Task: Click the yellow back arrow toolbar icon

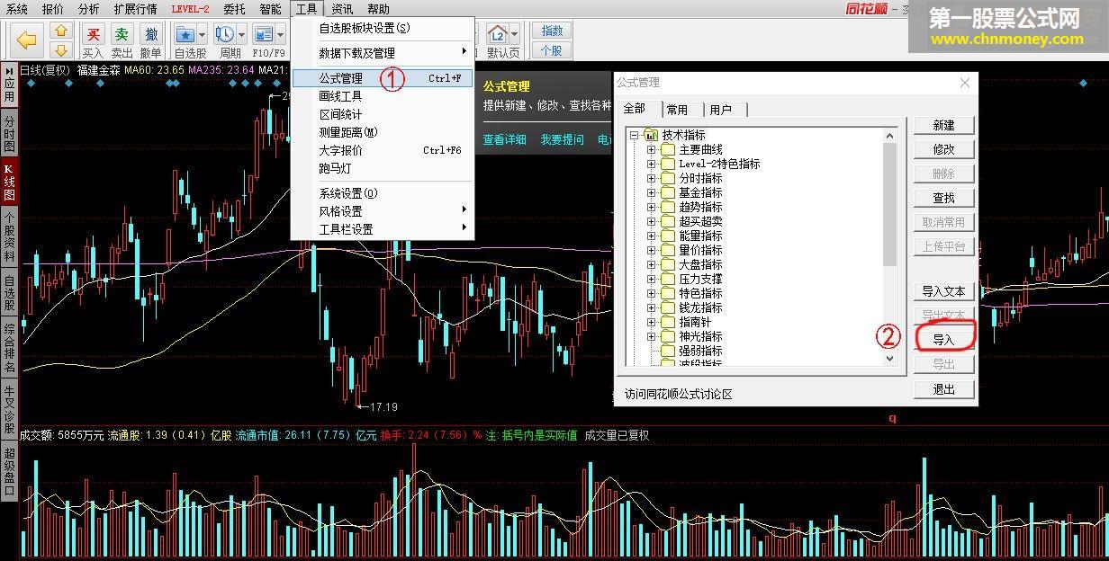Action: pos(27,40)
